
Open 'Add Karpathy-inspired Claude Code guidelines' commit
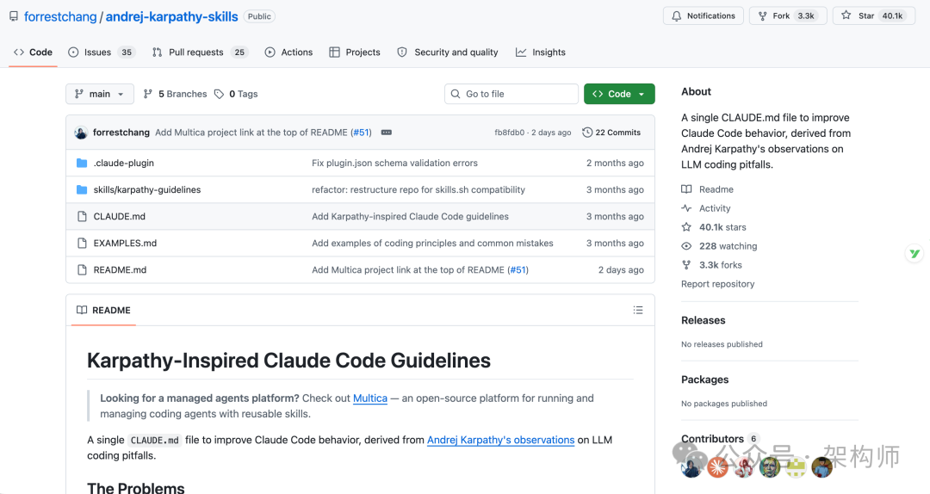(x=410, y=217)
